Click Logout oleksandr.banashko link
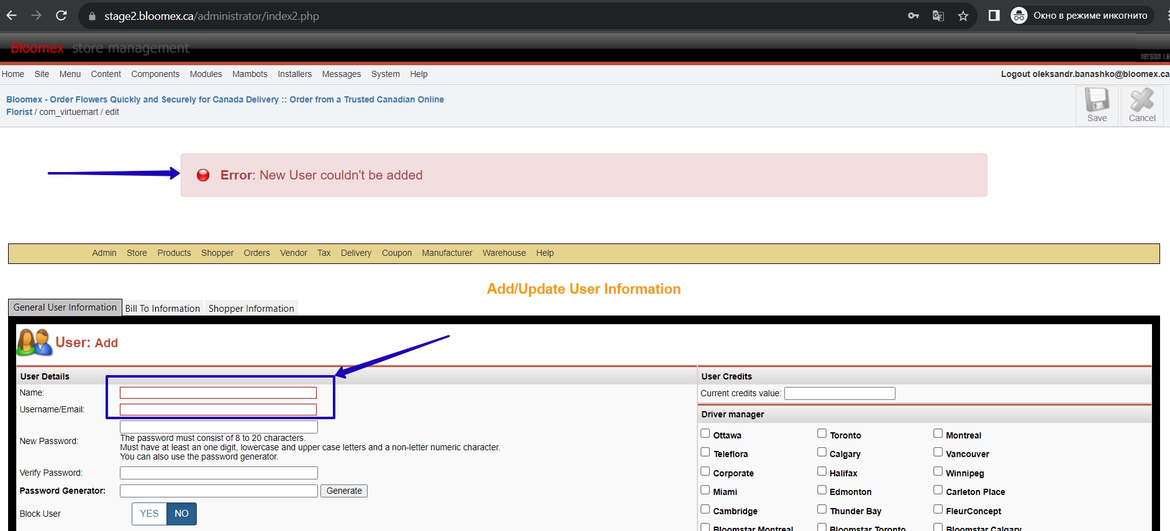 coord(1085,74)
